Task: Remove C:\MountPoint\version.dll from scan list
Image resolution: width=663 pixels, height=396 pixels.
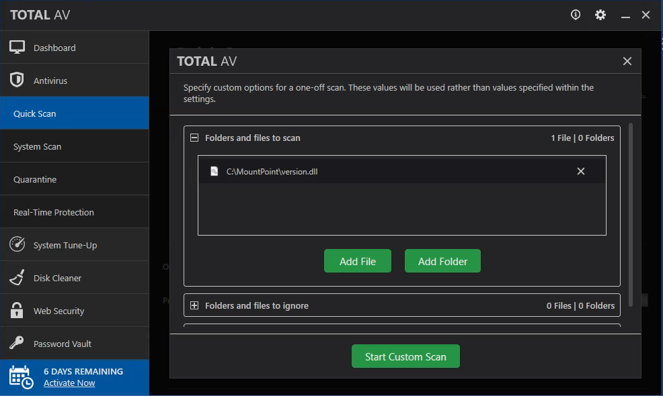Action: pos(581,171)
